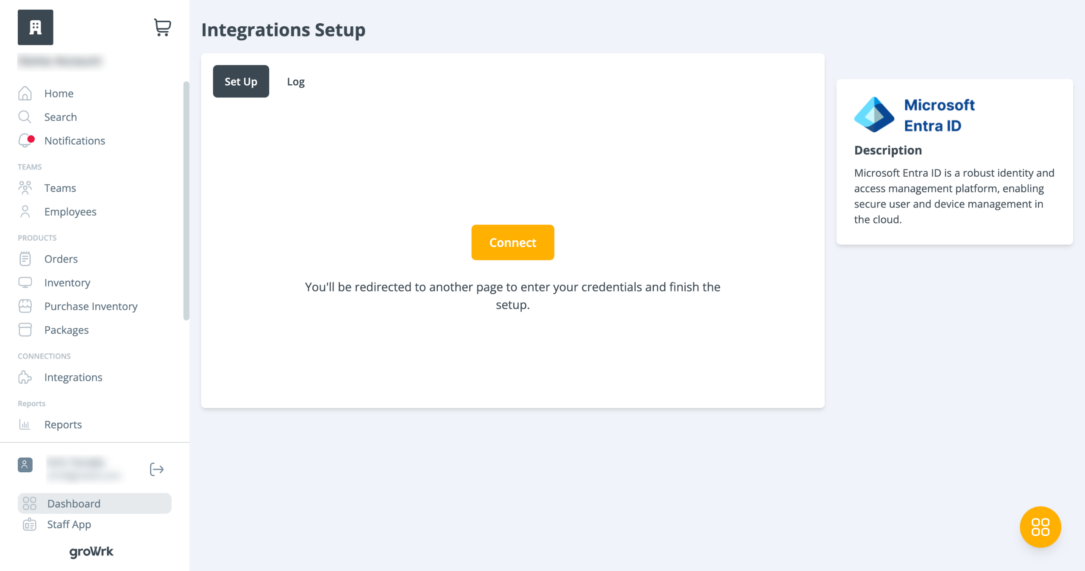Navigate to Purchase Inventory
Image resolution: width=1085 pixels, height=571 pixels.
pyautogui.click(x=91, y=306)
